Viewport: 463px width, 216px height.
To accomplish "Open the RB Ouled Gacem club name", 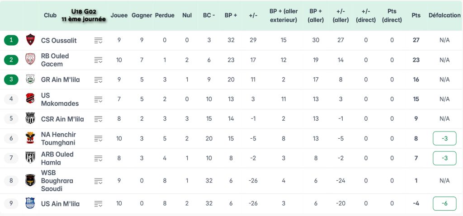I will [x=55, y=60].
